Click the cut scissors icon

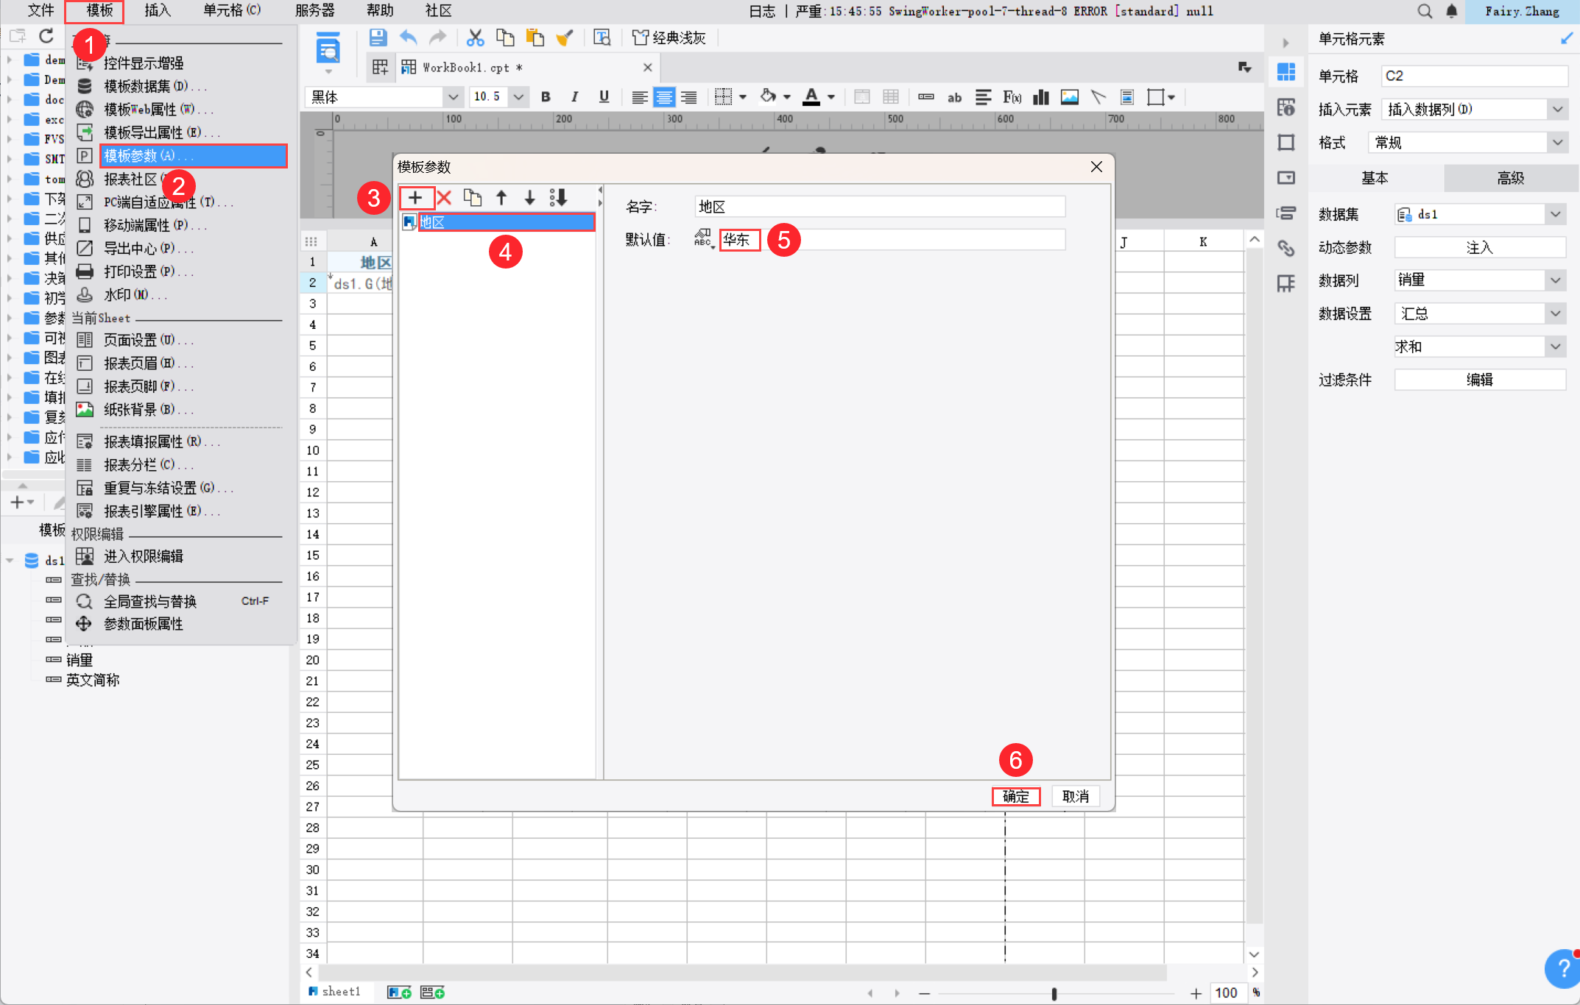coord(476,38)
